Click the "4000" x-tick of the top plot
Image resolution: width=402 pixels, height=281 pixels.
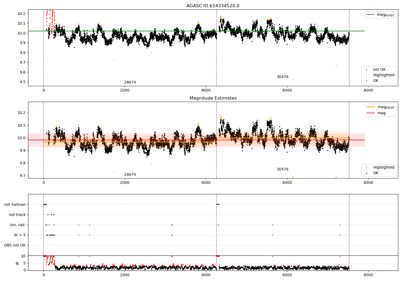206,90
